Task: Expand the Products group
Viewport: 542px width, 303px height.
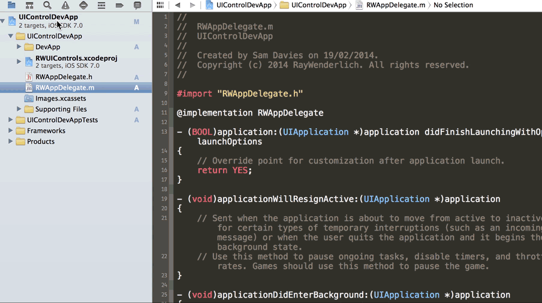Action: [11, 141]
